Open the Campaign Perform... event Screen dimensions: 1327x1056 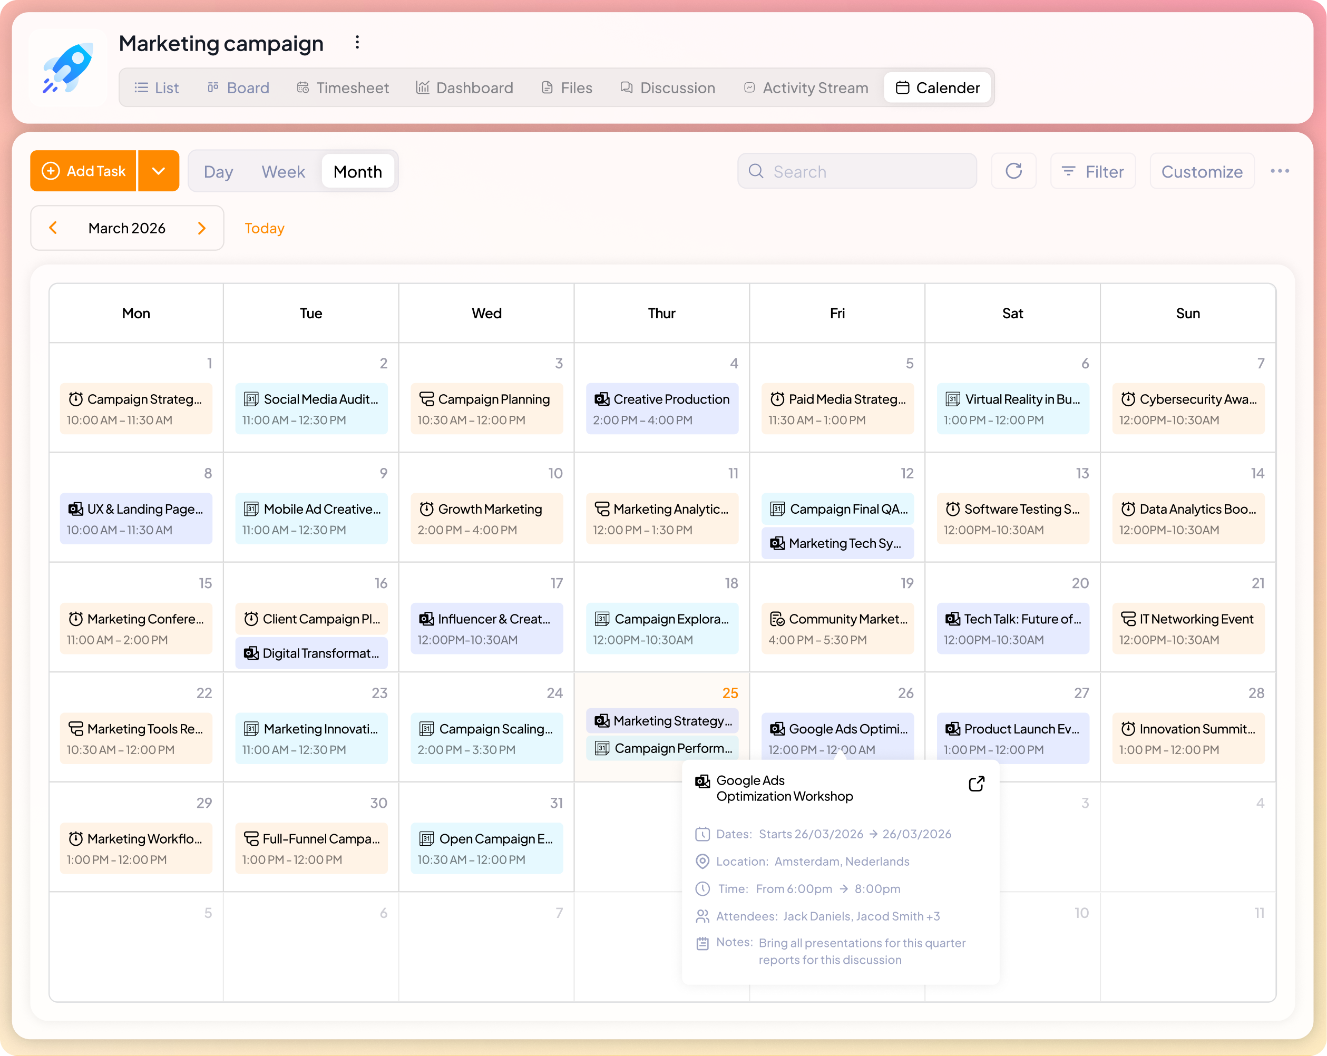pyautogui.click(x=661, y=748)
